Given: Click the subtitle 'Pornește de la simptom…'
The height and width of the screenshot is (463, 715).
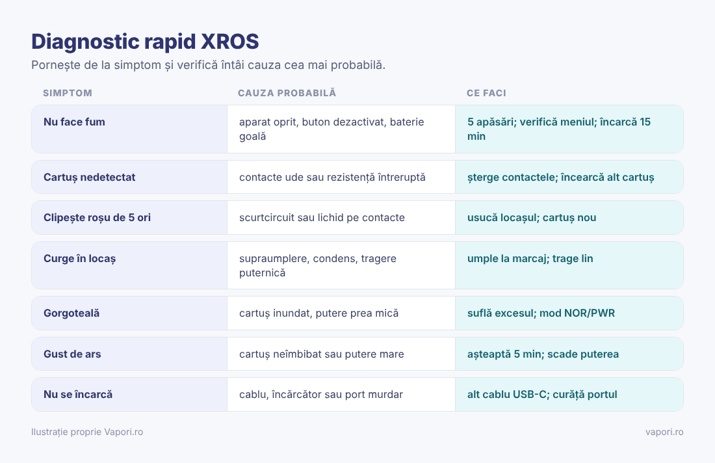Looking at the screenshot, I should (x=209, y=65).
